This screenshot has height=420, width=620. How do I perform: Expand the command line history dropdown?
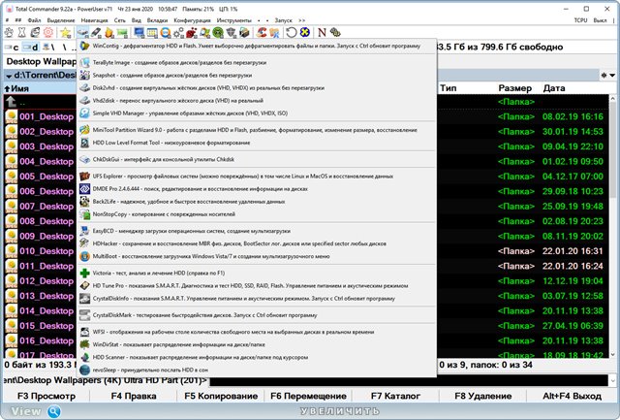(612, 381)
